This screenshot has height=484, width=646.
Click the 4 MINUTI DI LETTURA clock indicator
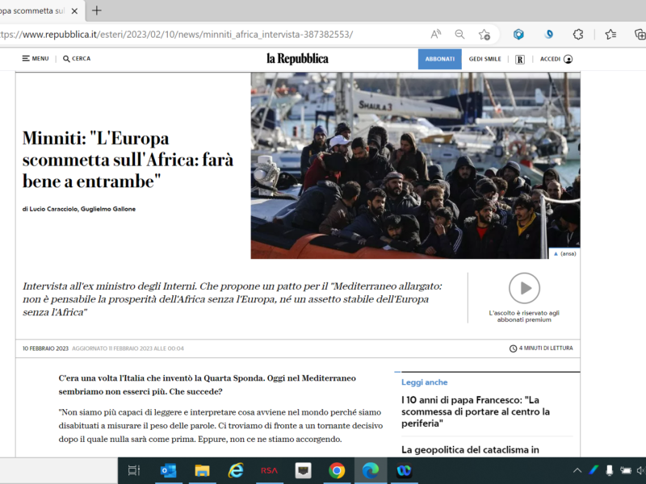pyautogui.click(x=541, y=348)
